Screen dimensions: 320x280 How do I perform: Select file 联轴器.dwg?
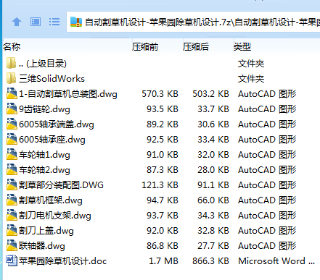click(42, 246)
